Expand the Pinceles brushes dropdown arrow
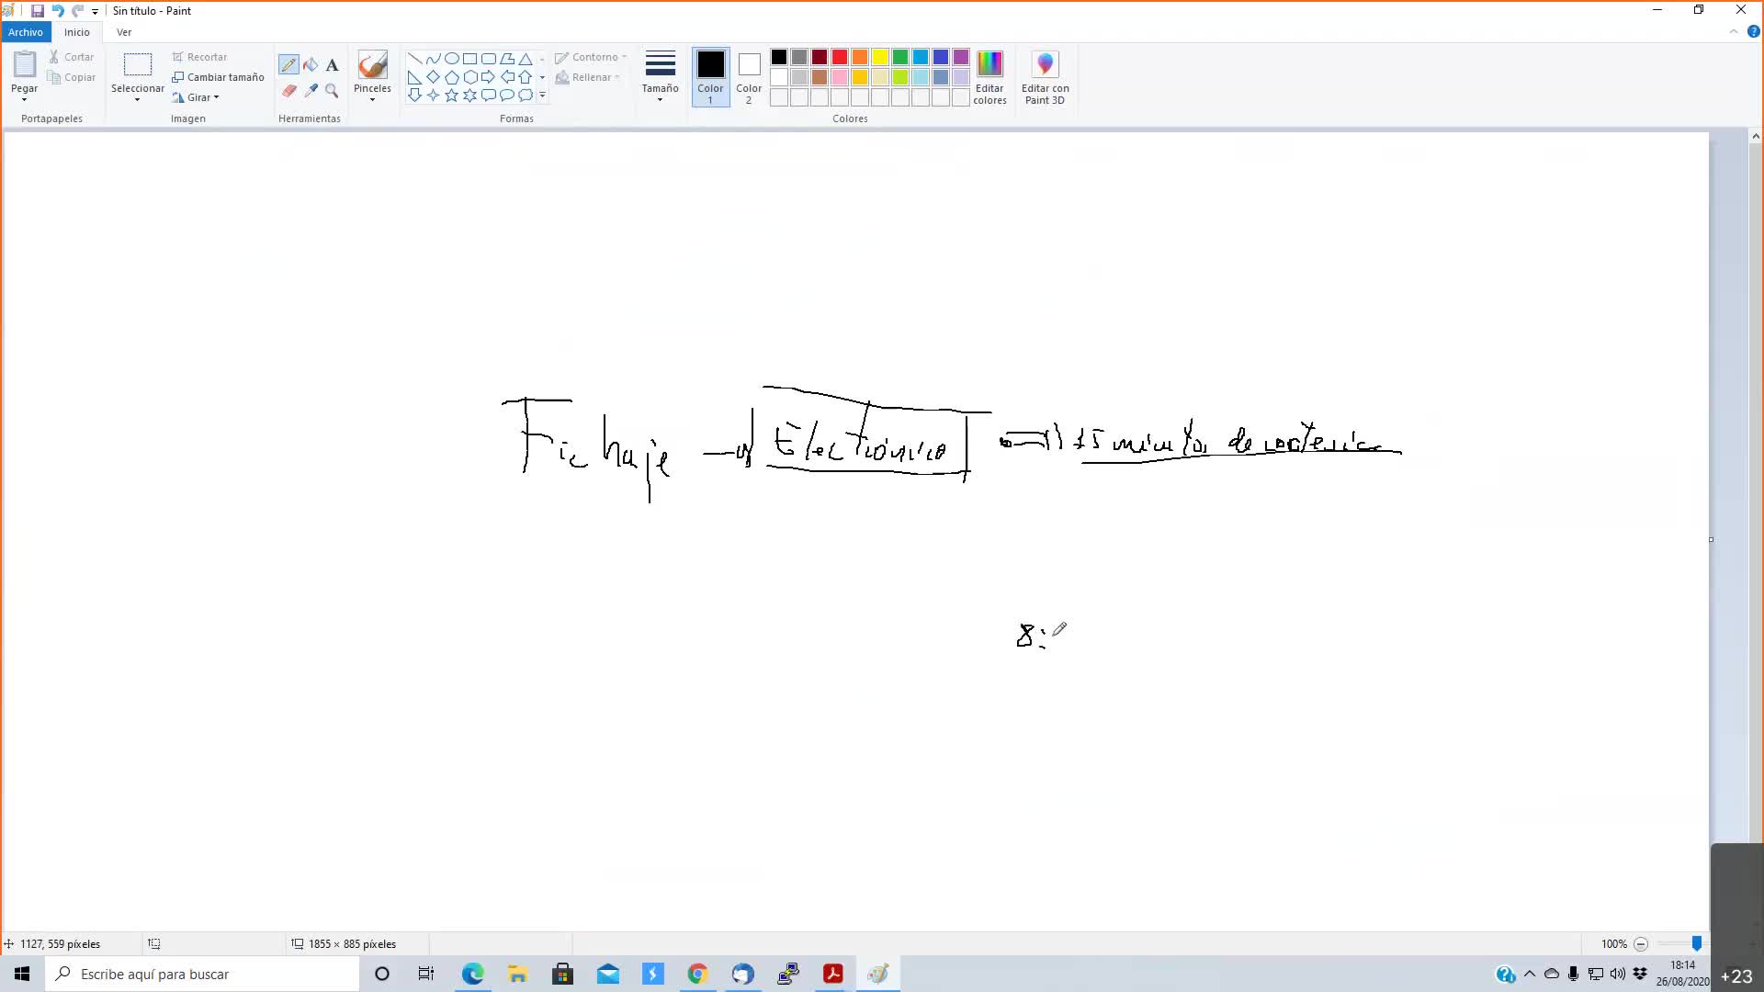1764x992 pixels. tap(372, 99)
